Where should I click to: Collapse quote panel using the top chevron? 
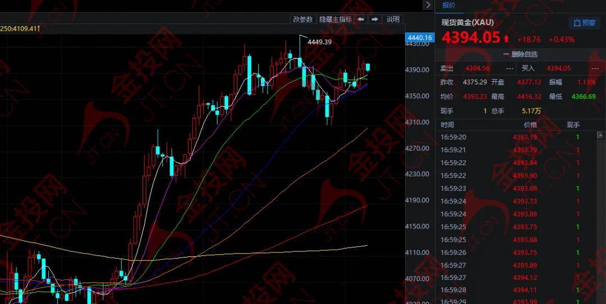428,5
